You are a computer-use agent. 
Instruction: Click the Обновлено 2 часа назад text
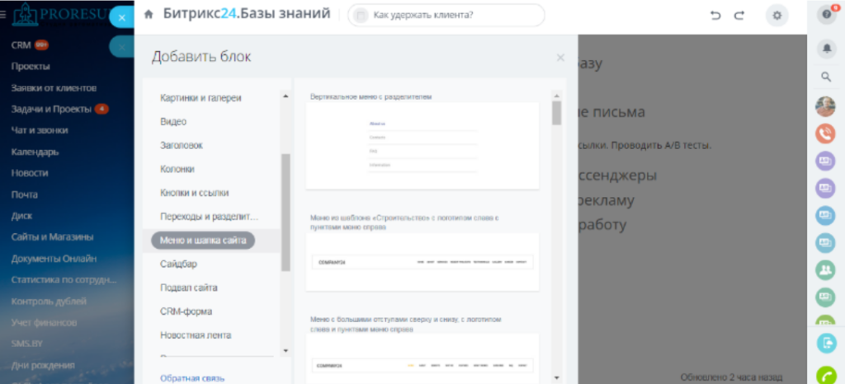pos(731,377)
